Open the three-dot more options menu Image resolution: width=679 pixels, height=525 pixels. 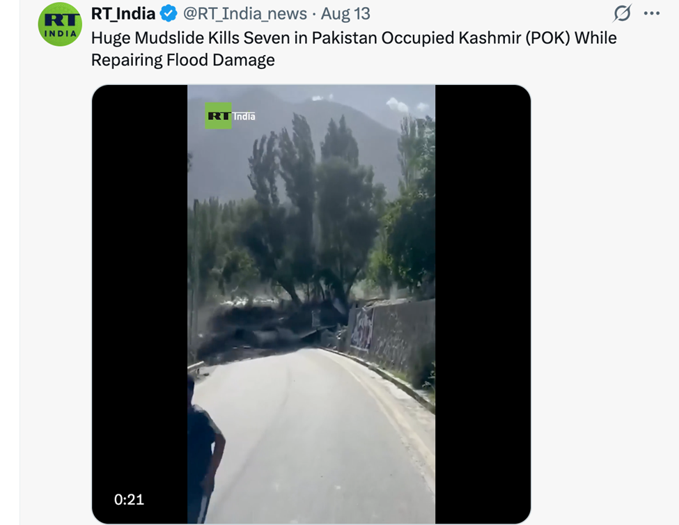click(x=652, y=13)
